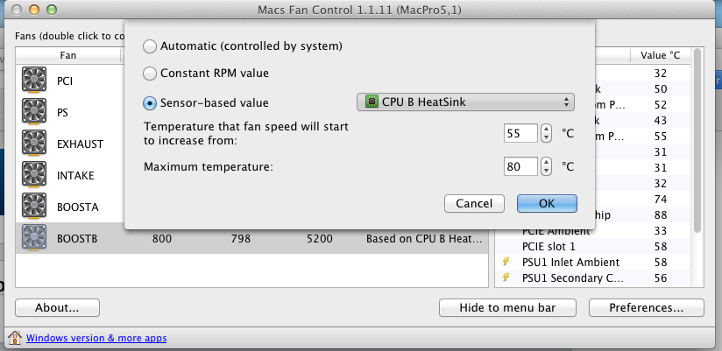Select the PCIE Ambient sensor row
The image size is (722, 351).
tap(592, 230)
